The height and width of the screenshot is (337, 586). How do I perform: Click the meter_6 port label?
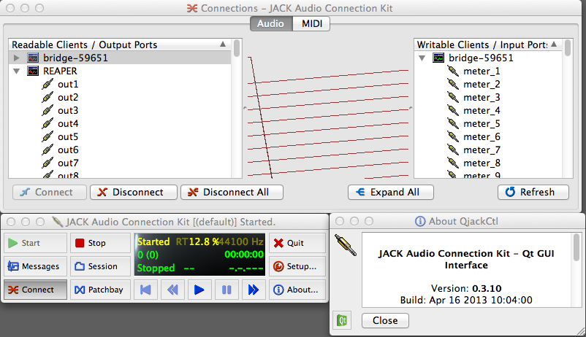tap(482, 136)
